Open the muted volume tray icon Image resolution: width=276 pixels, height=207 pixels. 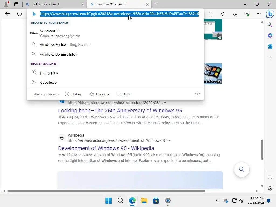[x=241, y=201]
